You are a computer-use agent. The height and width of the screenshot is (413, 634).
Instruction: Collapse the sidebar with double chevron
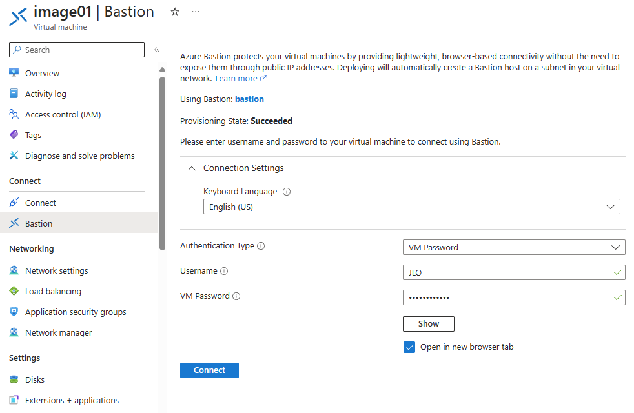(x=157, y=50)
